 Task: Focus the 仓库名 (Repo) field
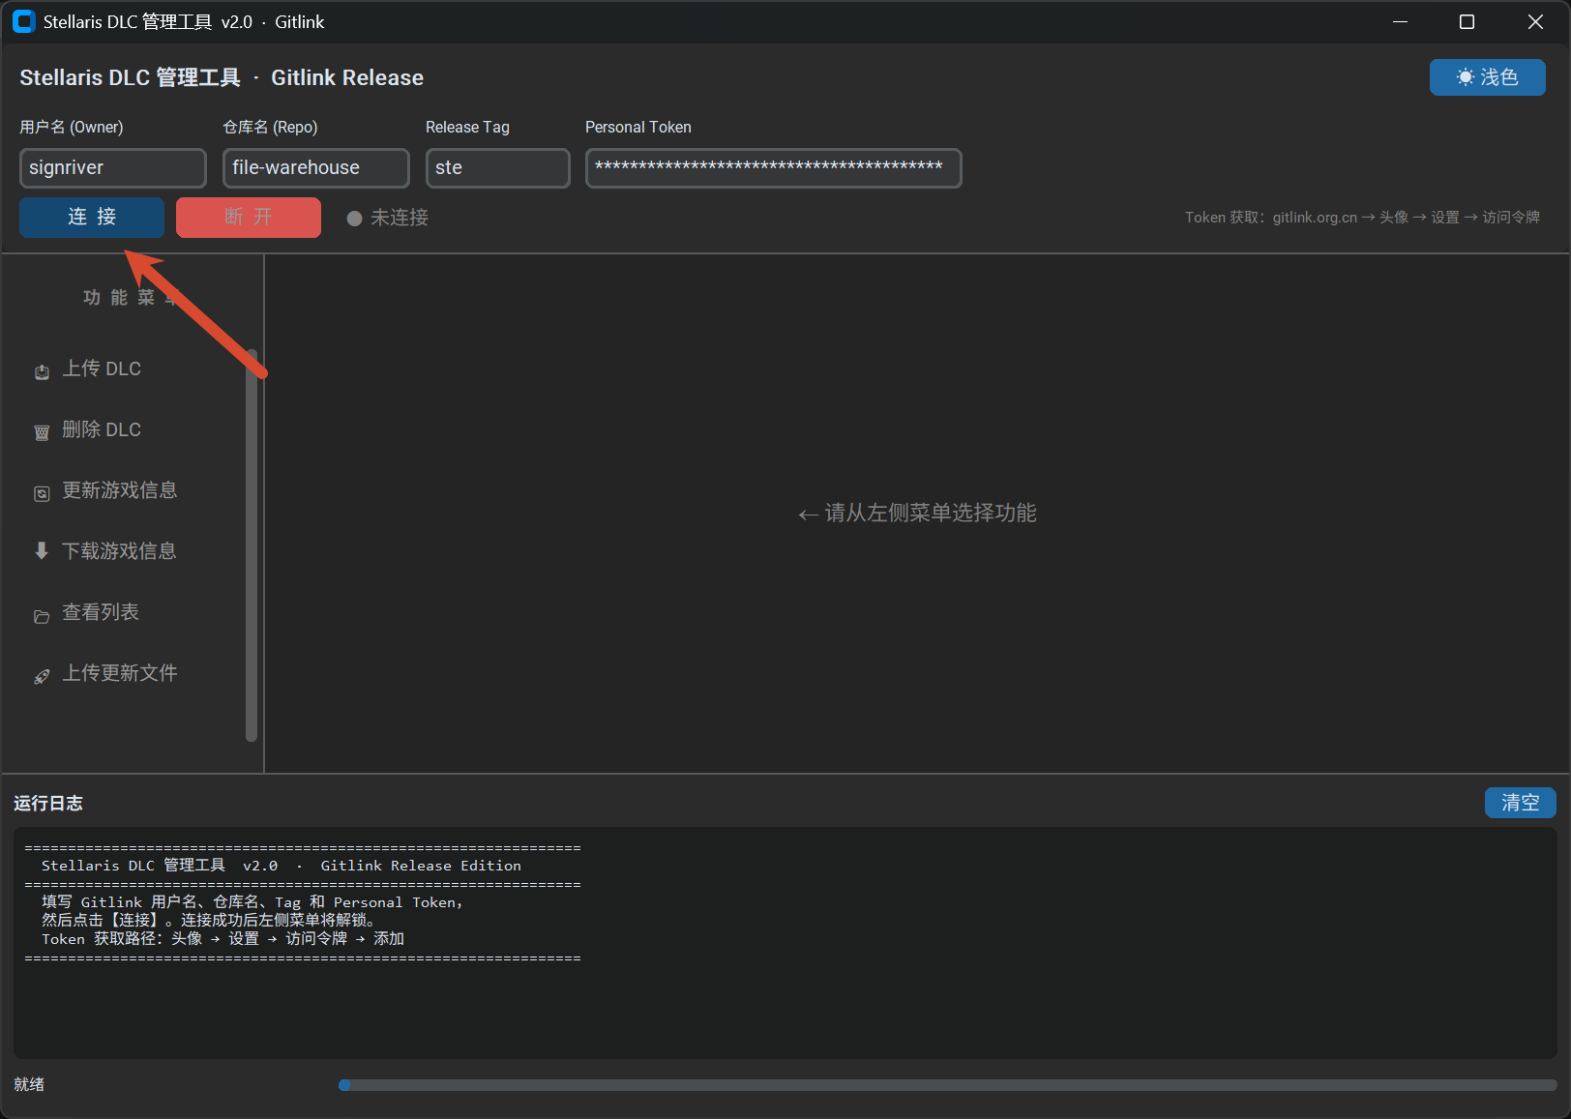point(316,168)
